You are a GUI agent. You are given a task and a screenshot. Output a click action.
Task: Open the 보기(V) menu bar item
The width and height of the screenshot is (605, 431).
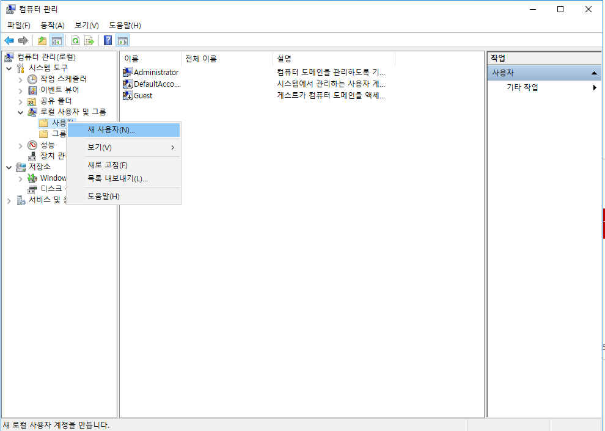point(87,25)
